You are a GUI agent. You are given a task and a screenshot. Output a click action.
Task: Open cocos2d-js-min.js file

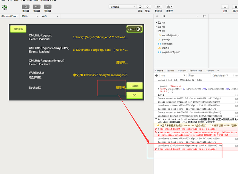coord(171,35)
